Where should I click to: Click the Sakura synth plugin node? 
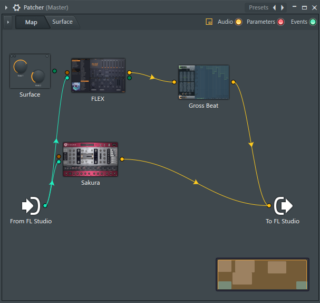coord(90,159)
